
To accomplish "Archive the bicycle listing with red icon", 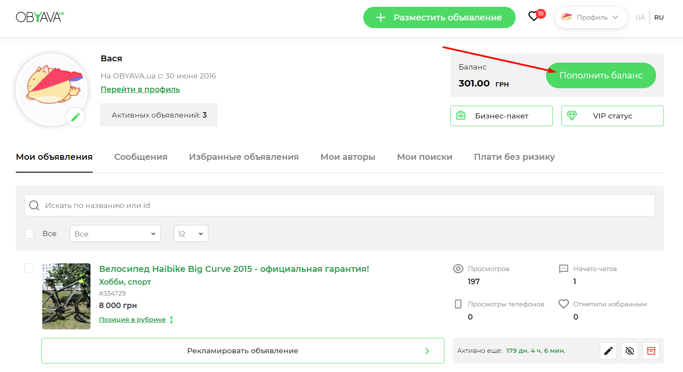I will click(651, 351).
